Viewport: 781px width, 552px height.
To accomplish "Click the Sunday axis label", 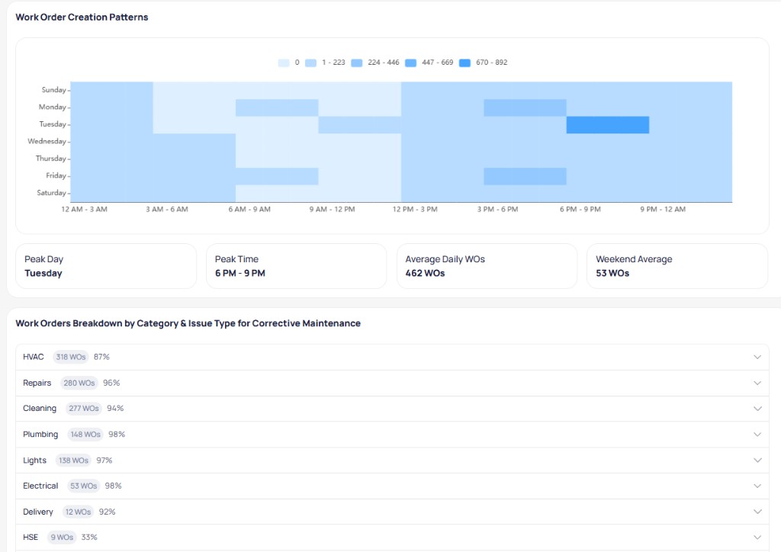I will click(54, 90).
